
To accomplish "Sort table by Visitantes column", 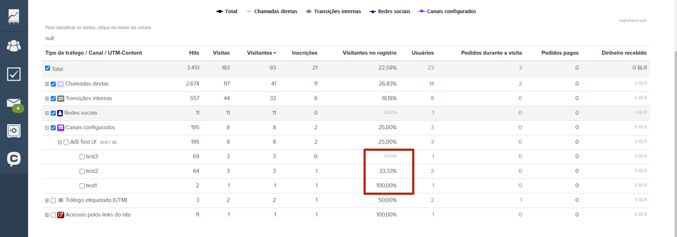I will tap(260, 53).
